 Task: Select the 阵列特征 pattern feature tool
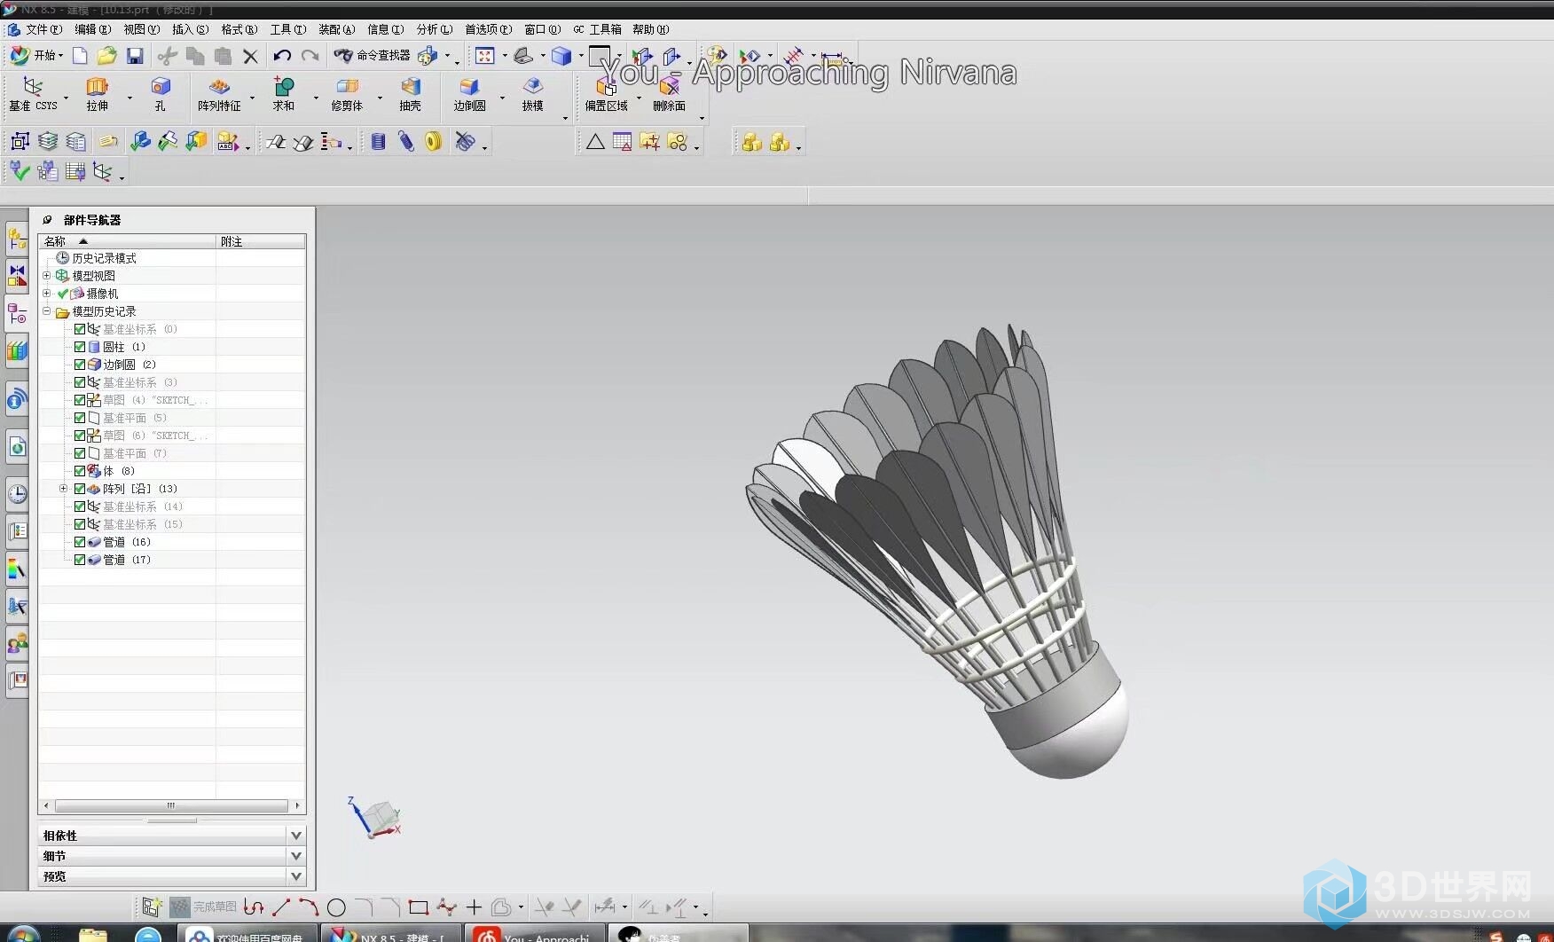(x=219, y=94)
